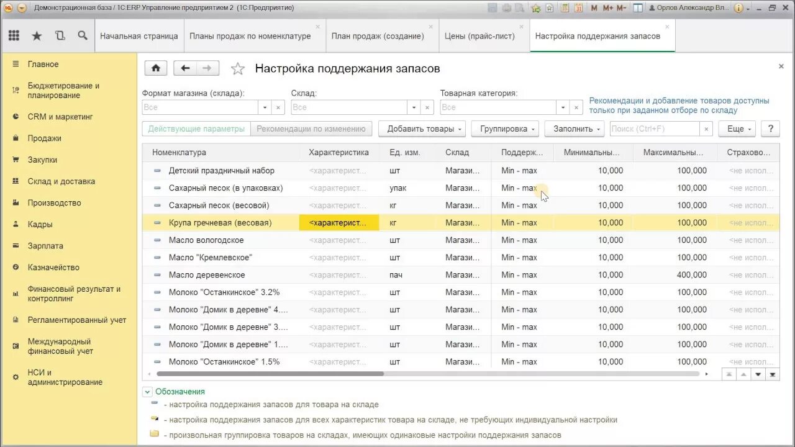Viewport: 795px width, 447px height.
Task: Select Действующие параметры mode button
Action: (196, 129)
